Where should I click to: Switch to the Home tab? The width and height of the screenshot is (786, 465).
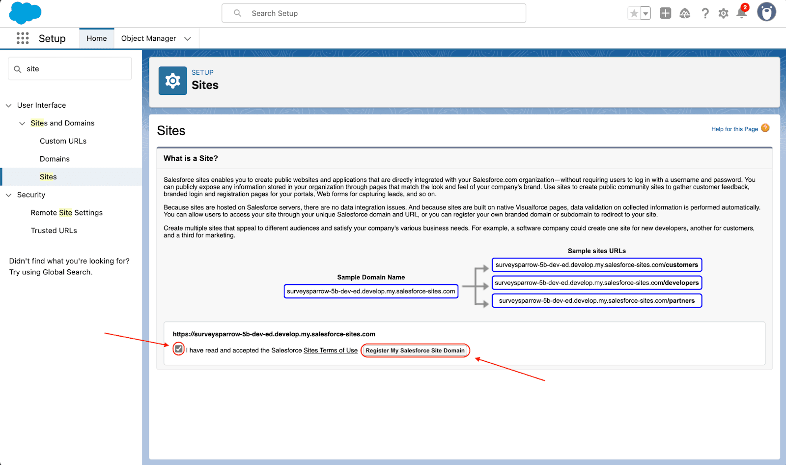97,38
